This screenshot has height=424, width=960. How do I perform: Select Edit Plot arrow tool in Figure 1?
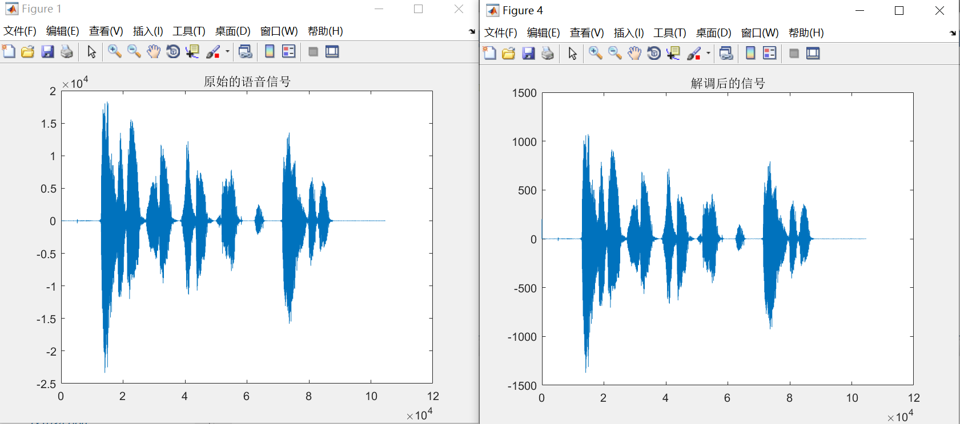tap(91, 52)
